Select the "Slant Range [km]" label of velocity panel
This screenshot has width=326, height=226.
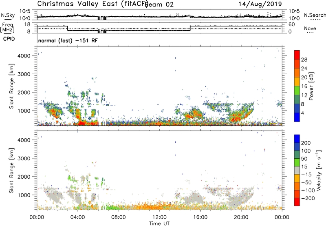click(11, 171)
